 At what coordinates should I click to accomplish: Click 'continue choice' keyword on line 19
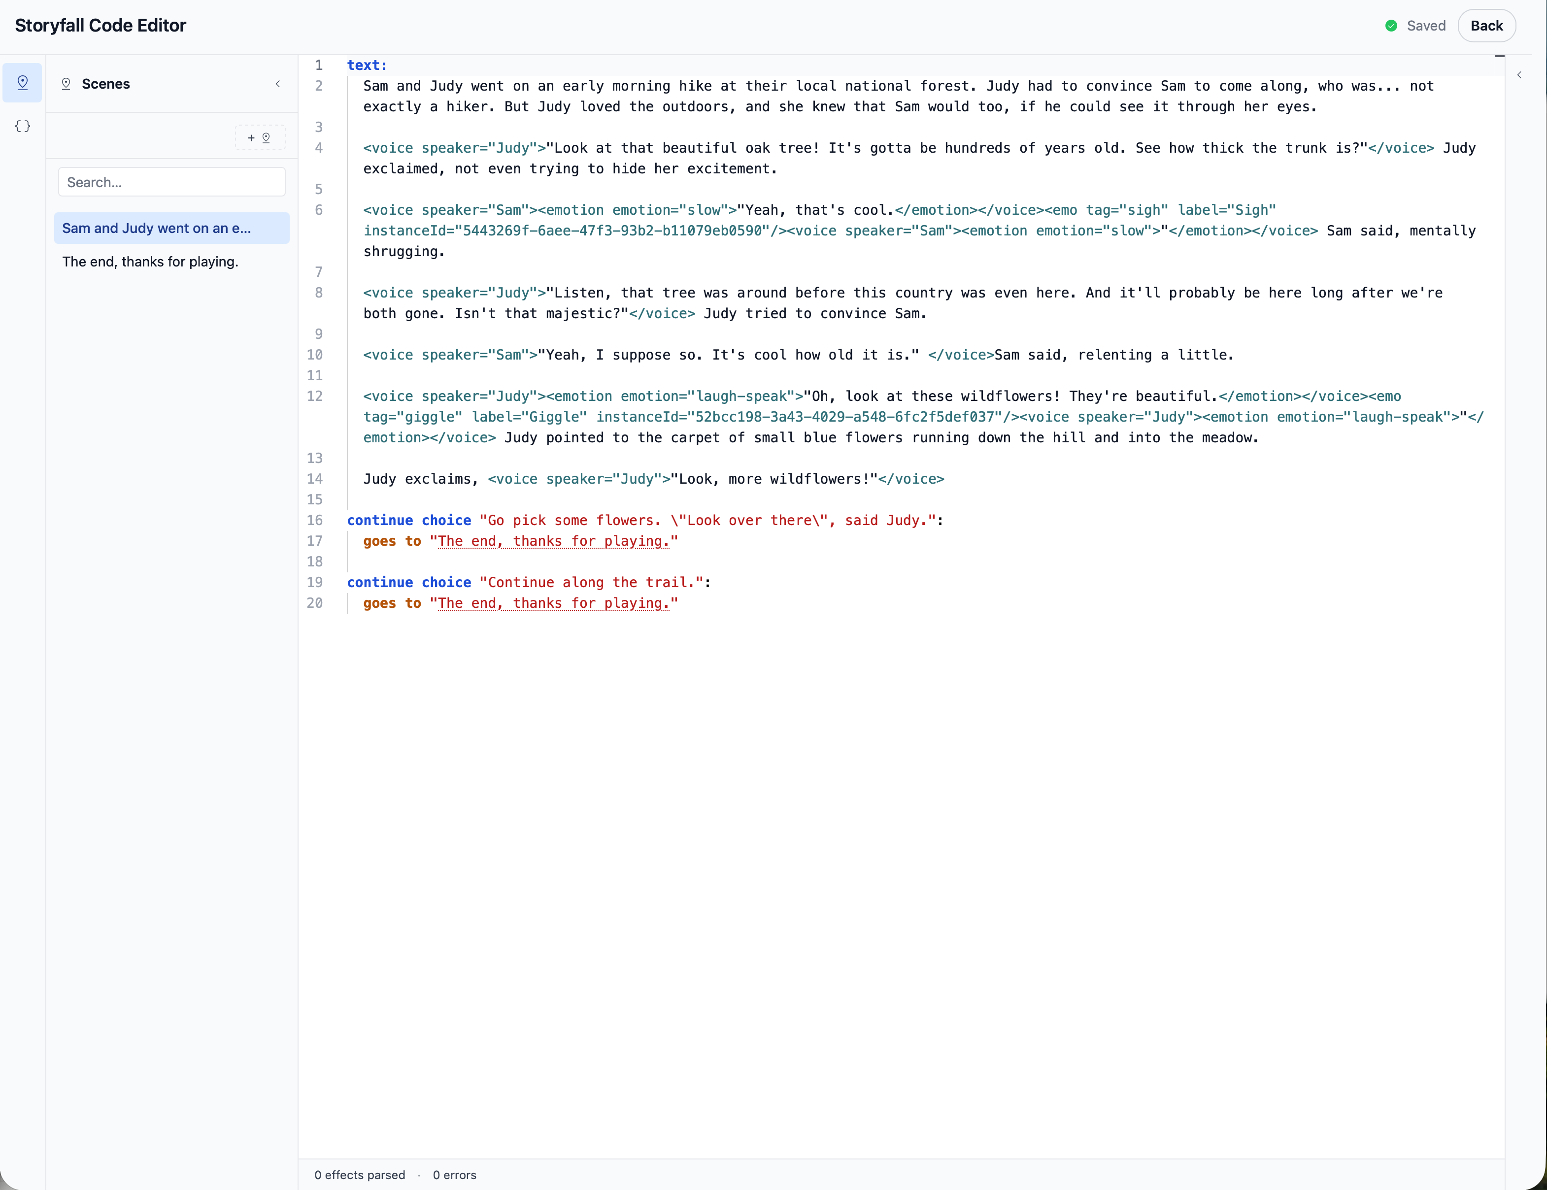pos(409,582)
